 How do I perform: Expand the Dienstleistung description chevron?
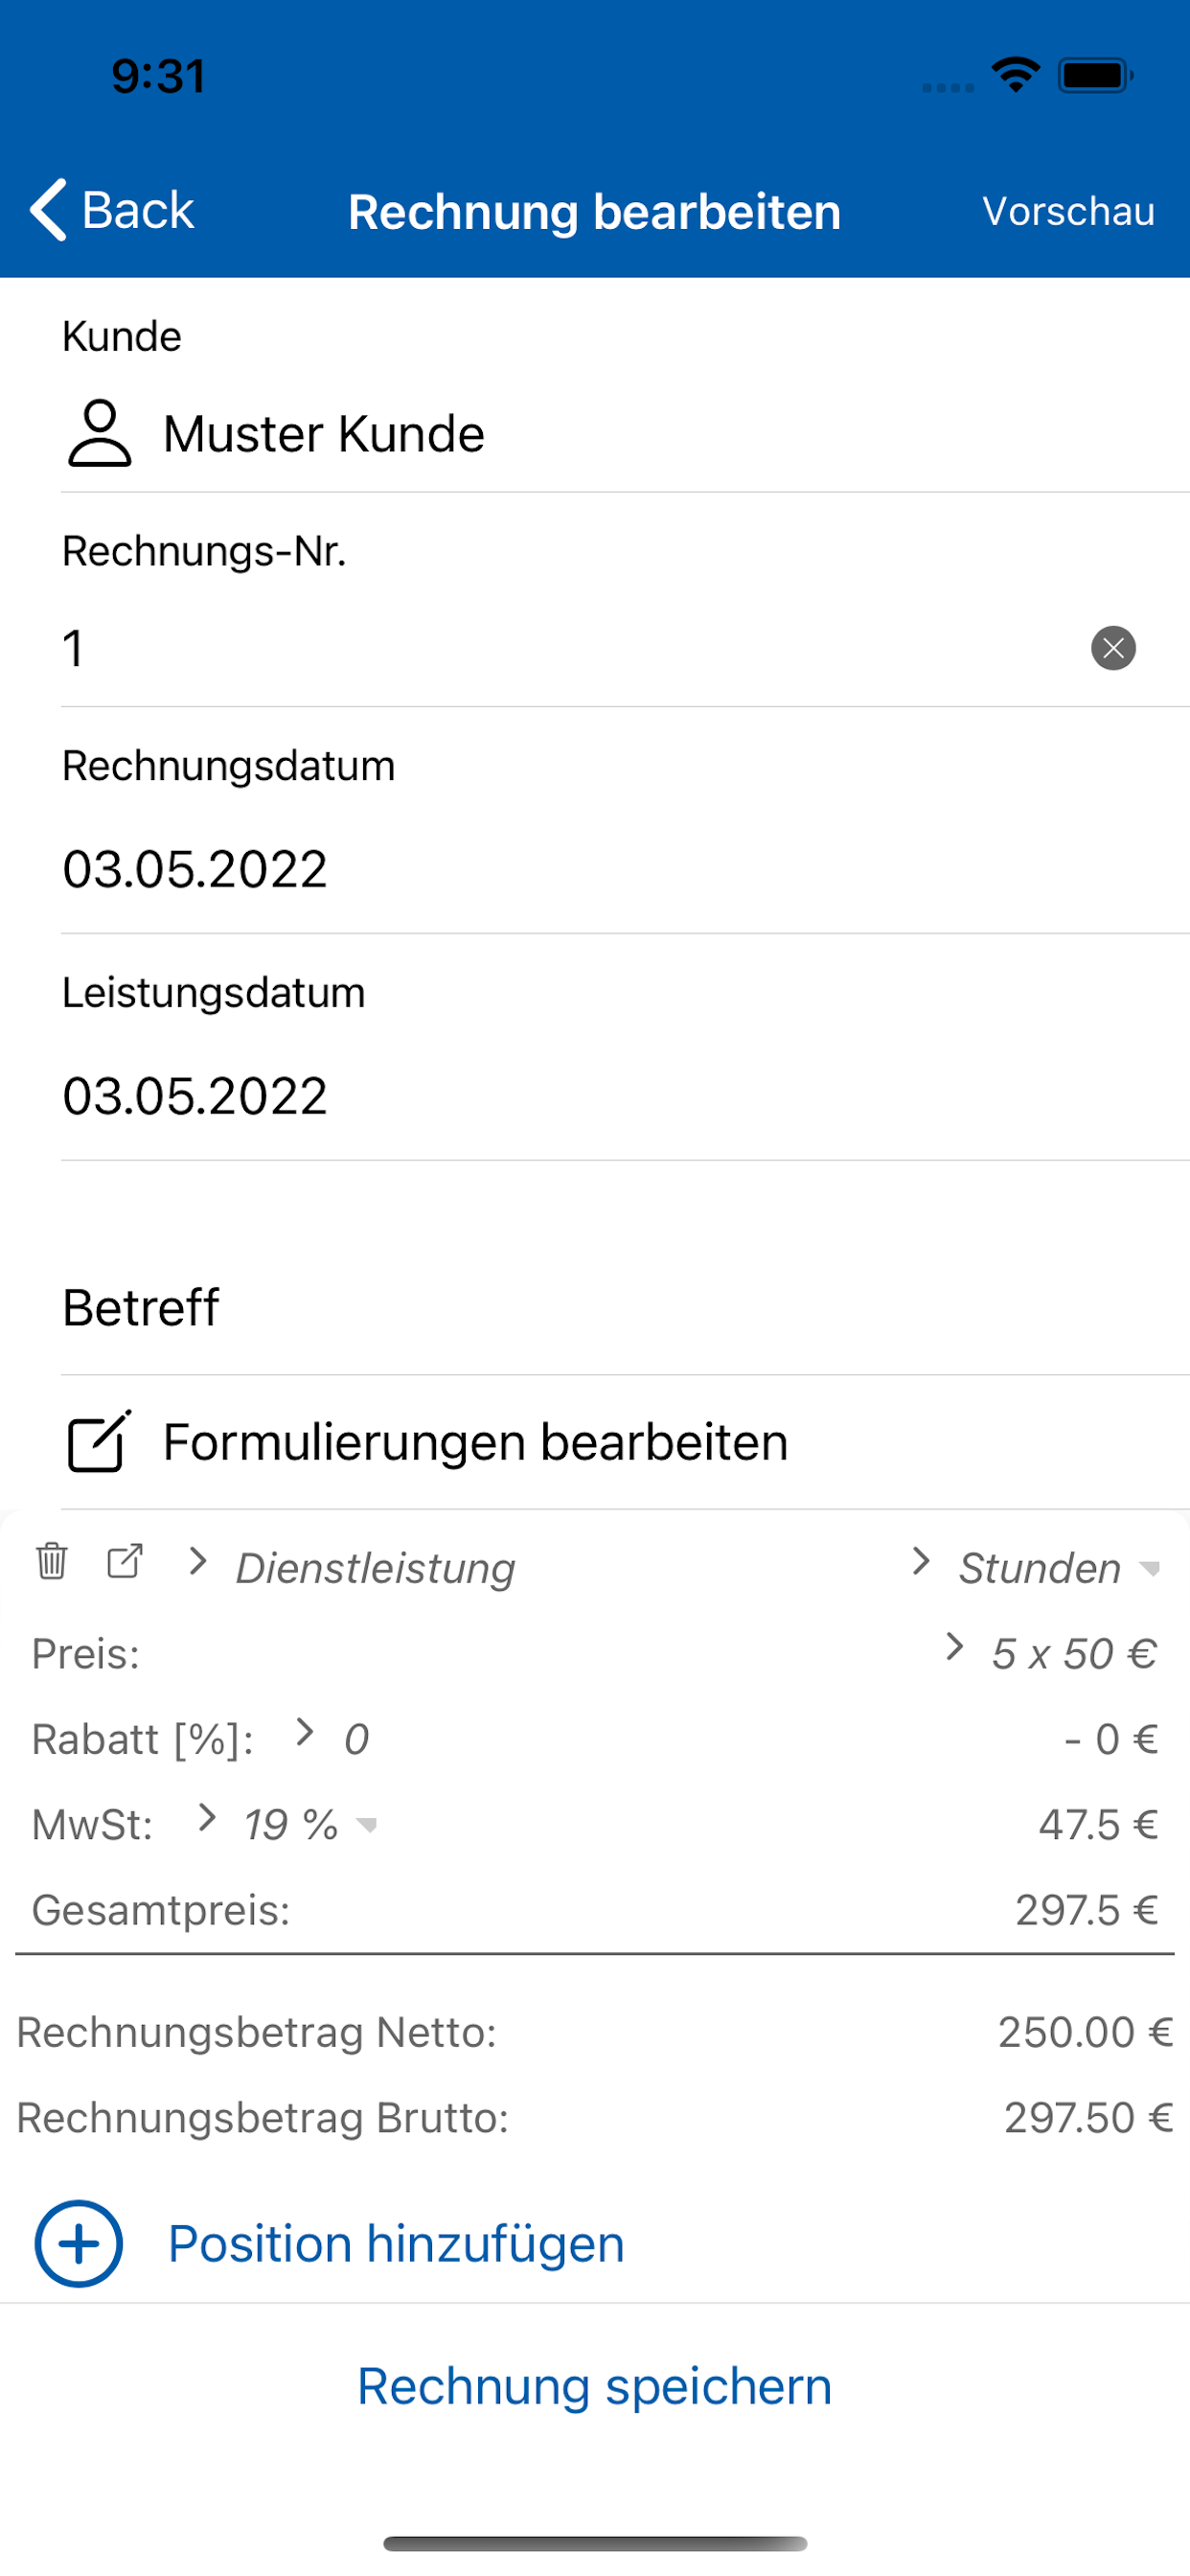point(198,1562)
